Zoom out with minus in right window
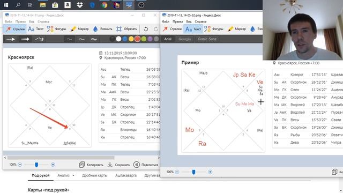The width and height of the screenshot is (343, 193). click(x=177, y=172)
